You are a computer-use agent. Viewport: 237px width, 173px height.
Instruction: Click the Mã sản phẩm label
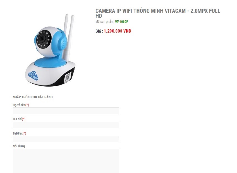point(105,22)
